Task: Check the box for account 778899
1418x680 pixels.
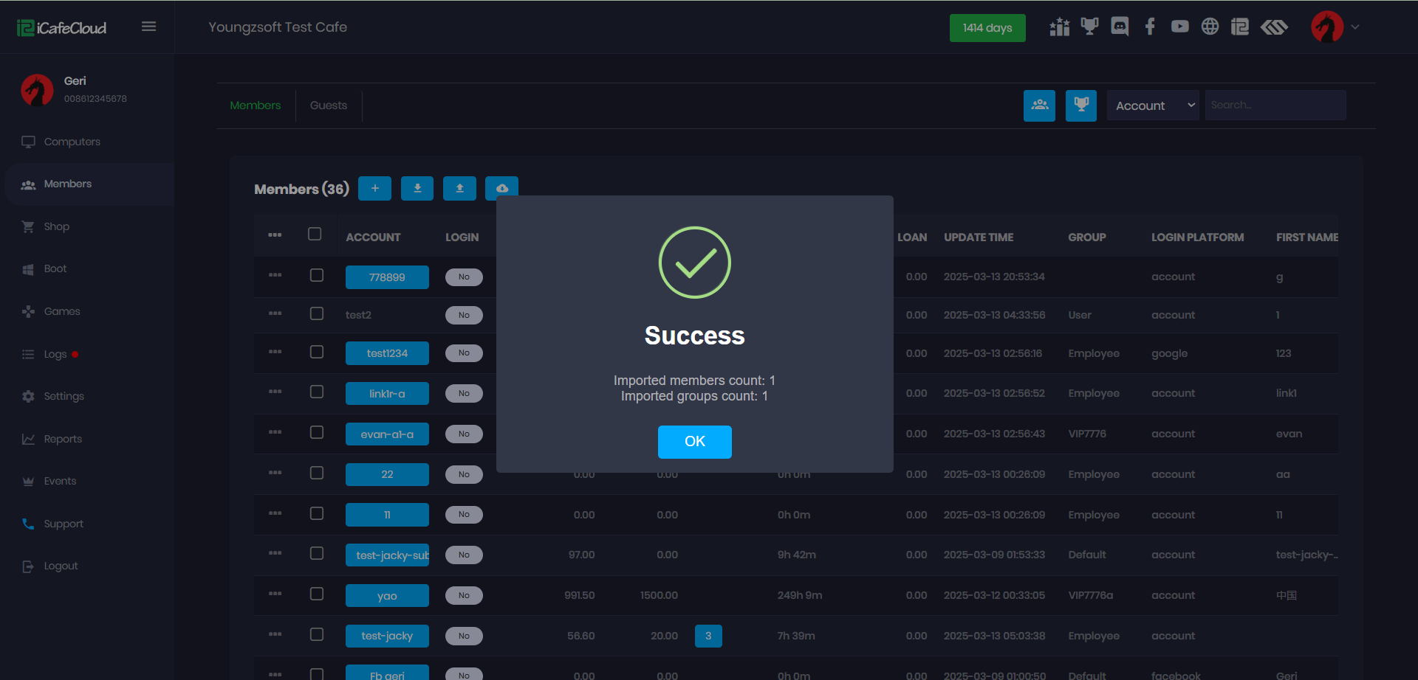Action: [317, 276]
